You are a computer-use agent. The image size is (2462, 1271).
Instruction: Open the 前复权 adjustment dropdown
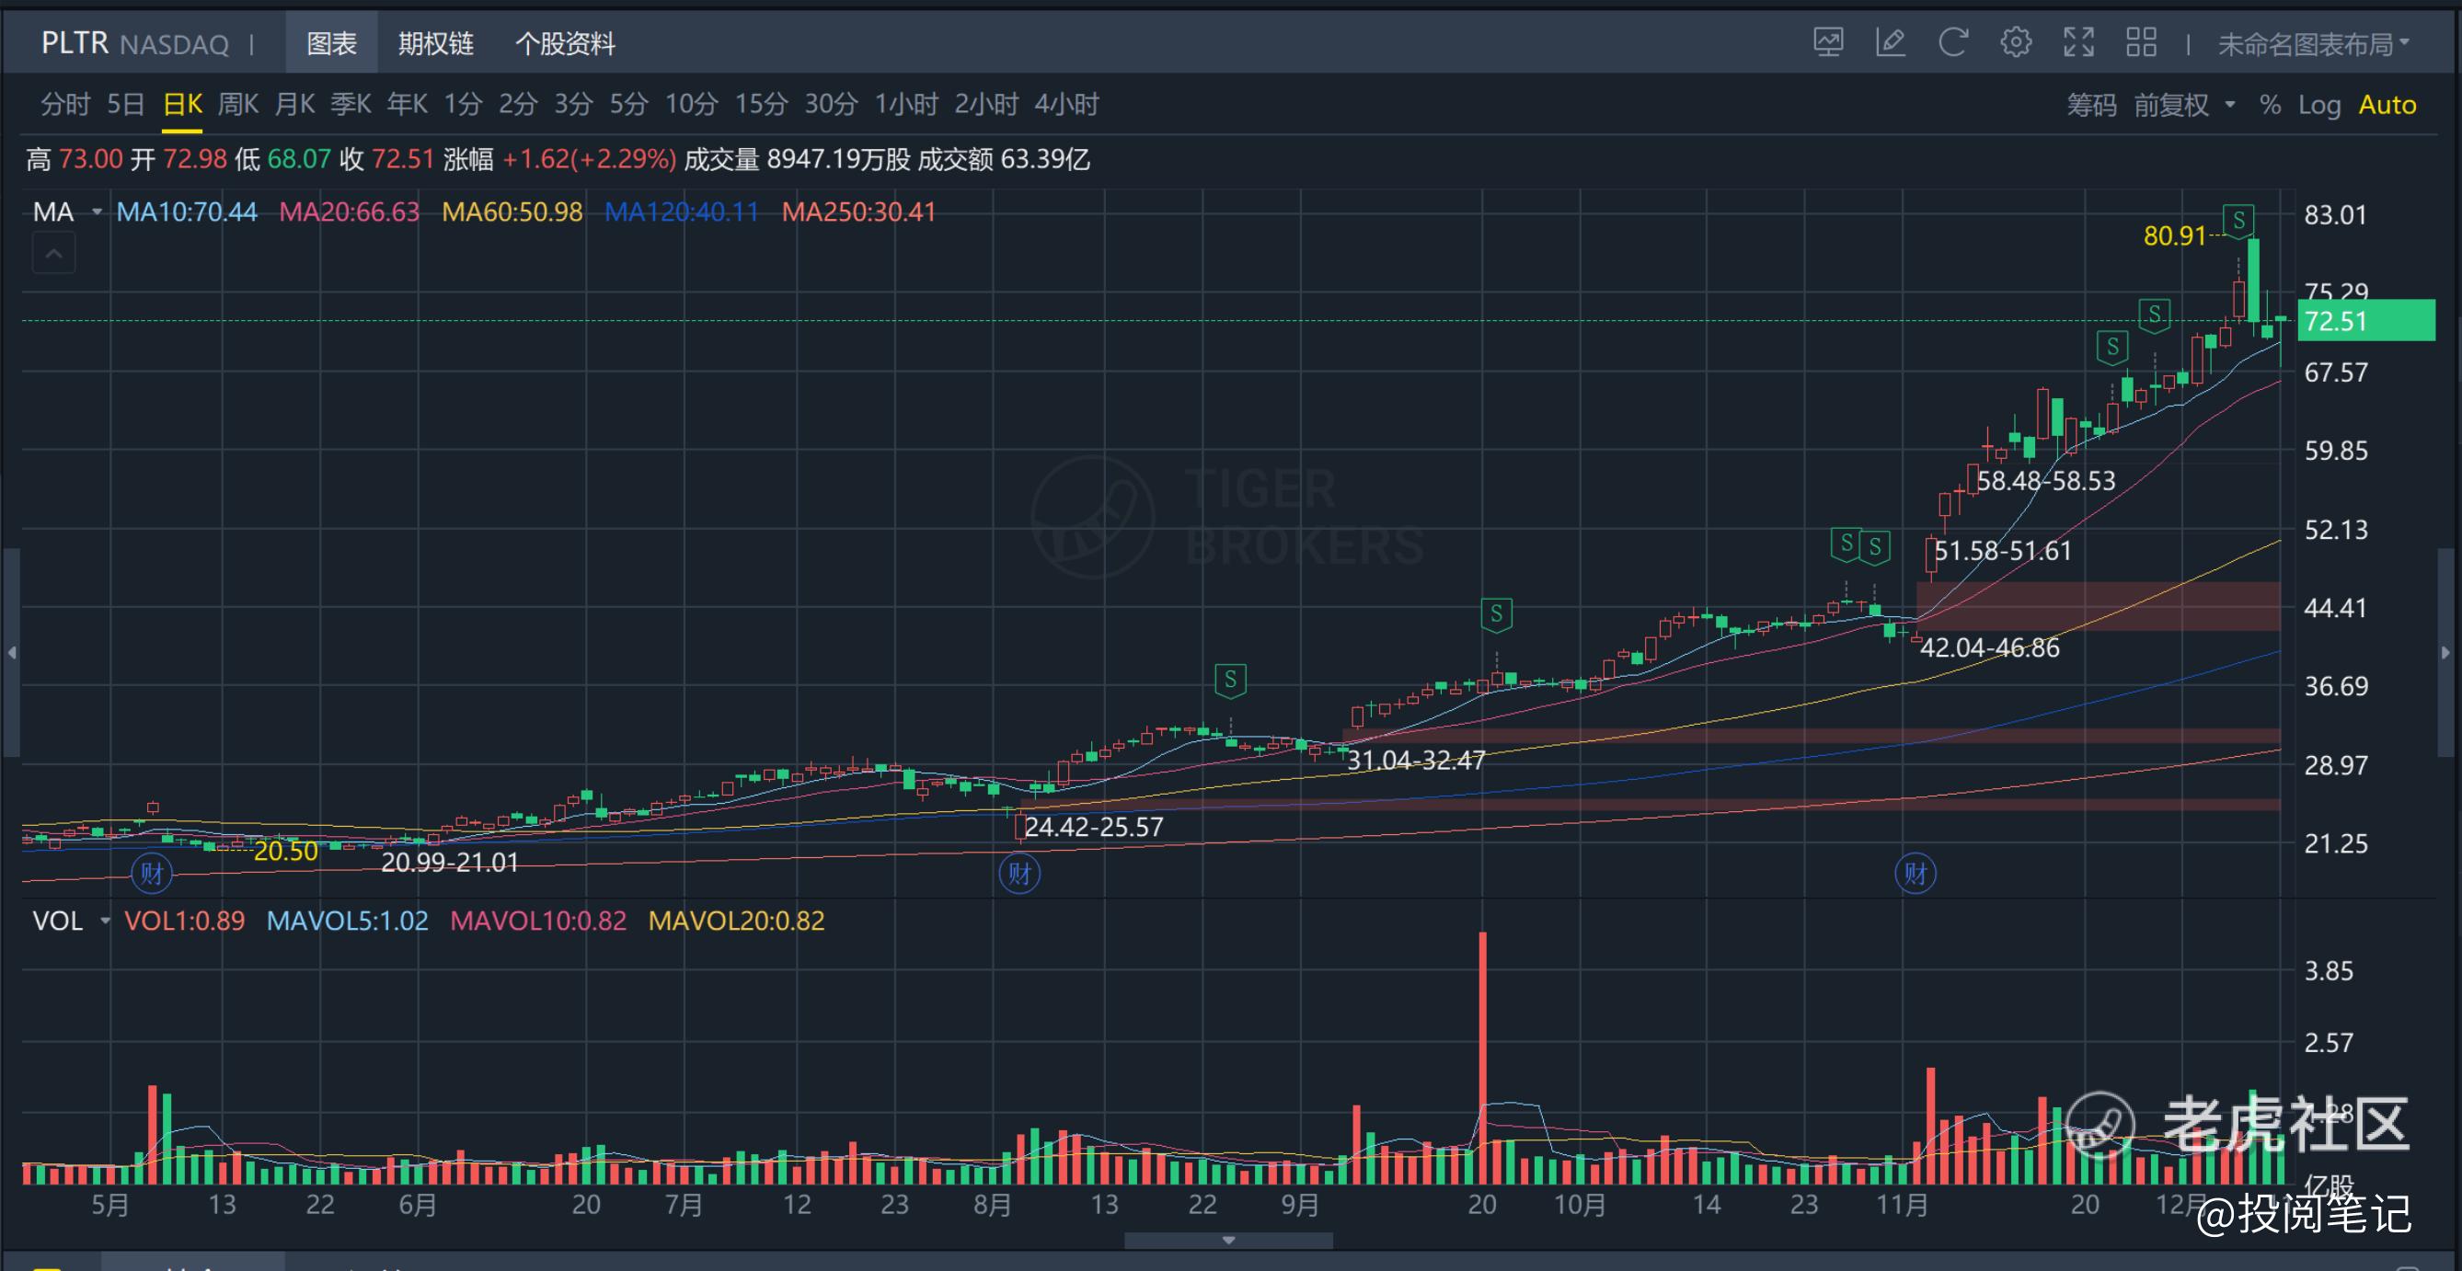2184,104
